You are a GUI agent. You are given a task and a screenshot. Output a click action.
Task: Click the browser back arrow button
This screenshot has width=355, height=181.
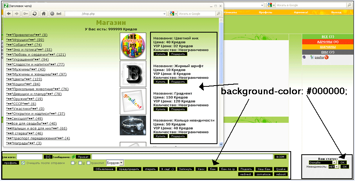pyautogui.click(x=8, y=13)
